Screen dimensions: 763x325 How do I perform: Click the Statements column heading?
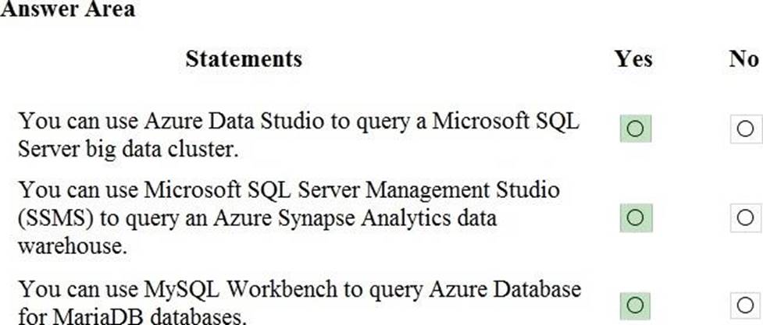click(x=244, y=59)
